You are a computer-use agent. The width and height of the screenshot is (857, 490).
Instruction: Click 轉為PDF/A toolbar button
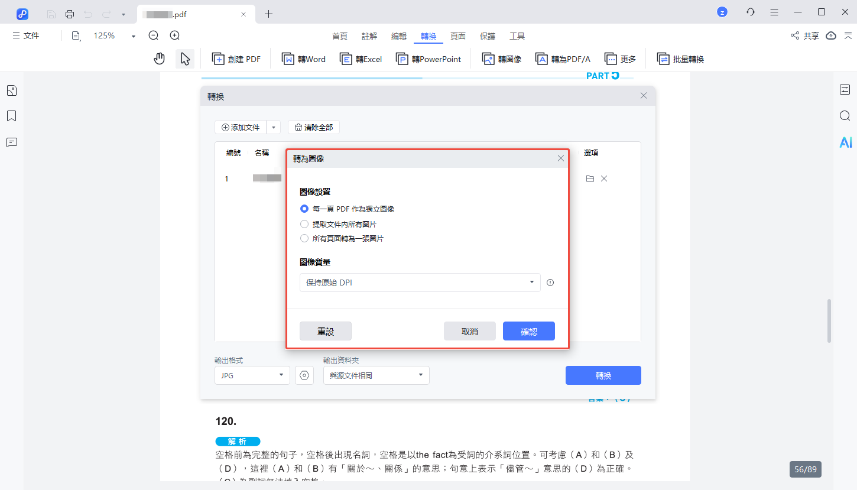[x=563, y=59]
